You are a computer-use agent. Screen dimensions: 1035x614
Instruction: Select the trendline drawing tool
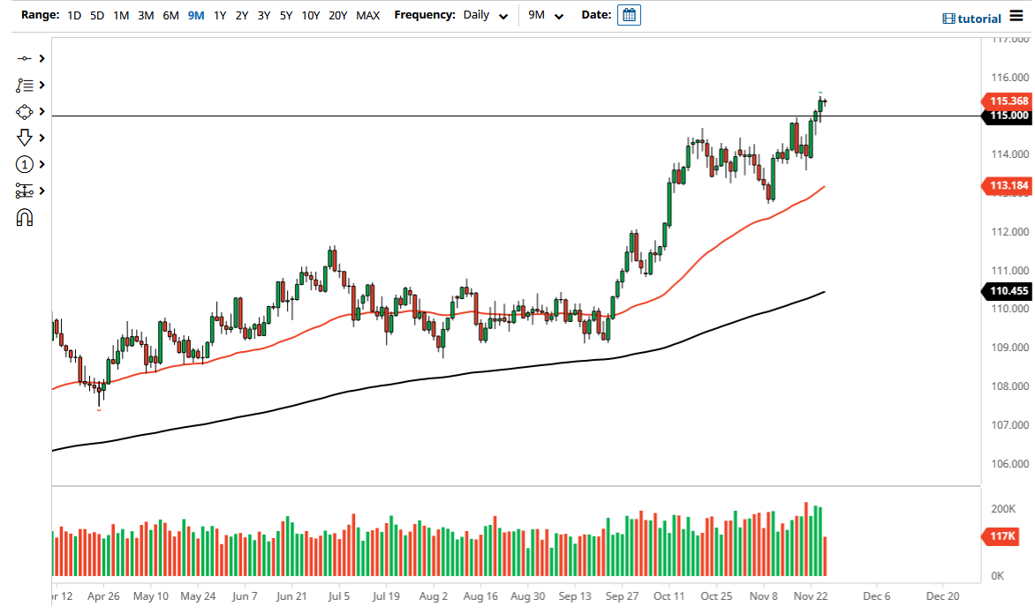coord(25,58)
